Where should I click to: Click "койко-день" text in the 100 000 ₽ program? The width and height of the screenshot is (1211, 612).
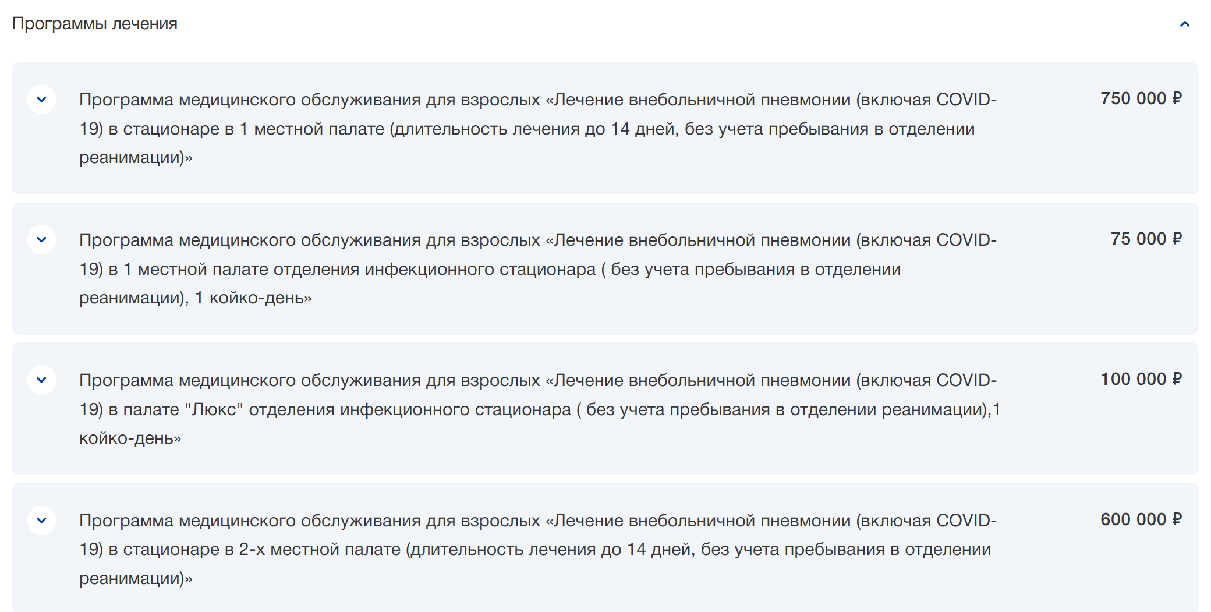(130, 438)
